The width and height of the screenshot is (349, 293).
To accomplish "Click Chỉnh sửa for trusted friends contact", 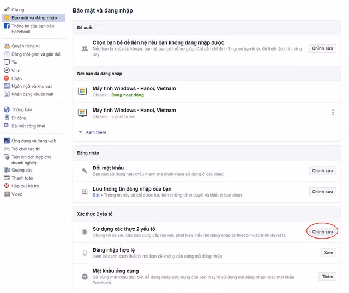I will coord(322,48).
